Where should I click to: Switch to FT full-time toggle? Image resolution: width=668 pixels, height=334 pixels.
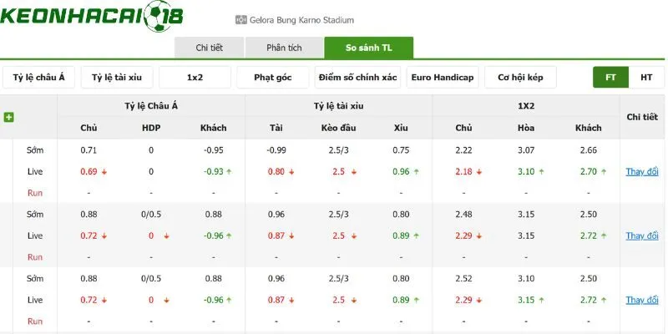(610, 78)
